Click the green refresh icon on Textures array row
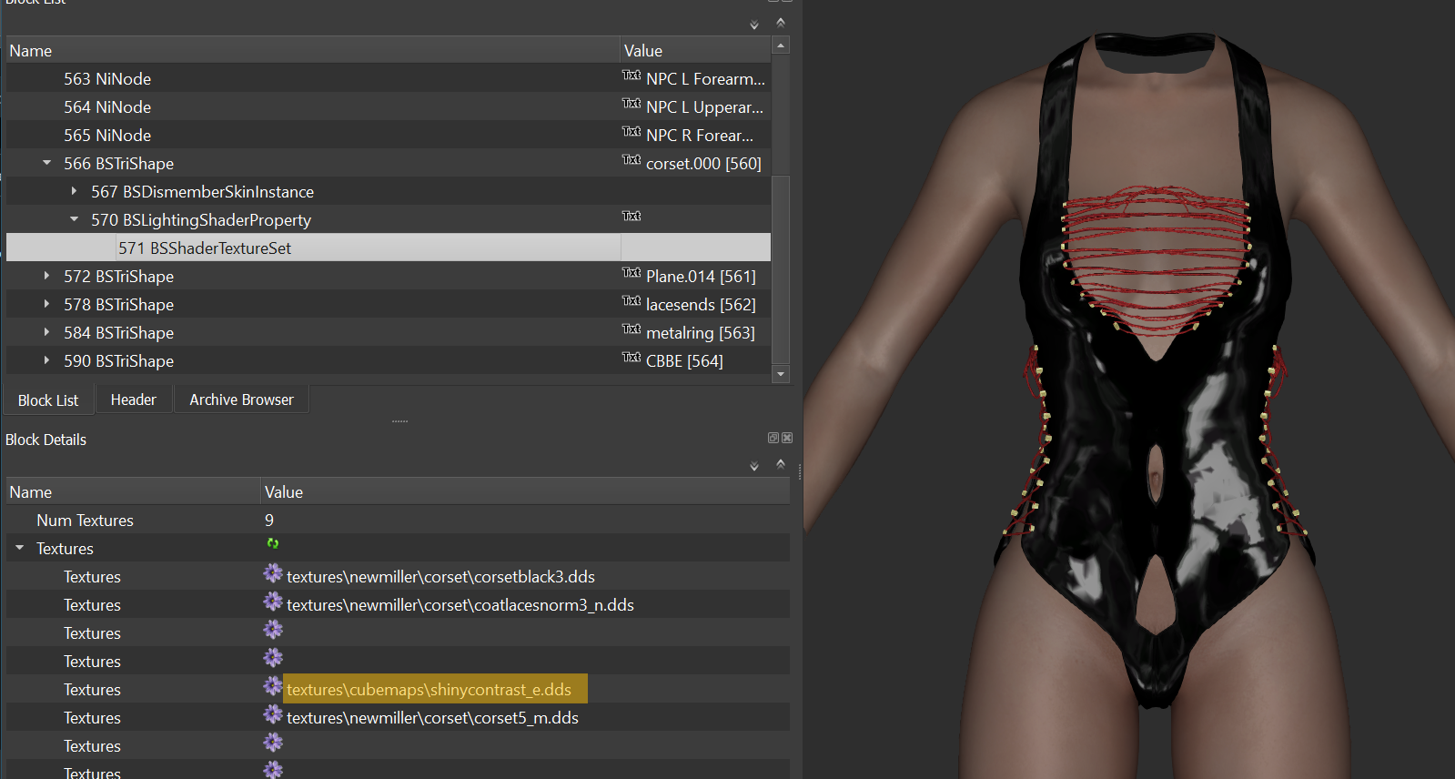Screen dimensions: 1455x779 [272, 544]
